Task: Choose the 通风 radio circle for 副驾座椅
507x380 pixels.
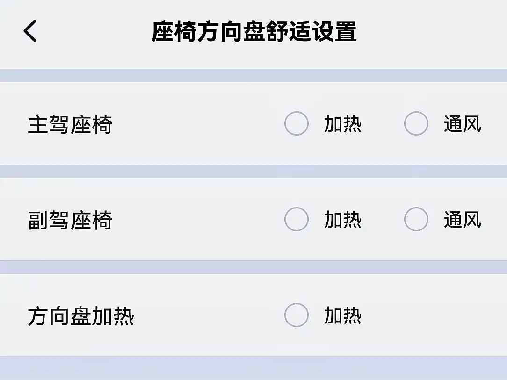Action: click(x=416, y=220)
